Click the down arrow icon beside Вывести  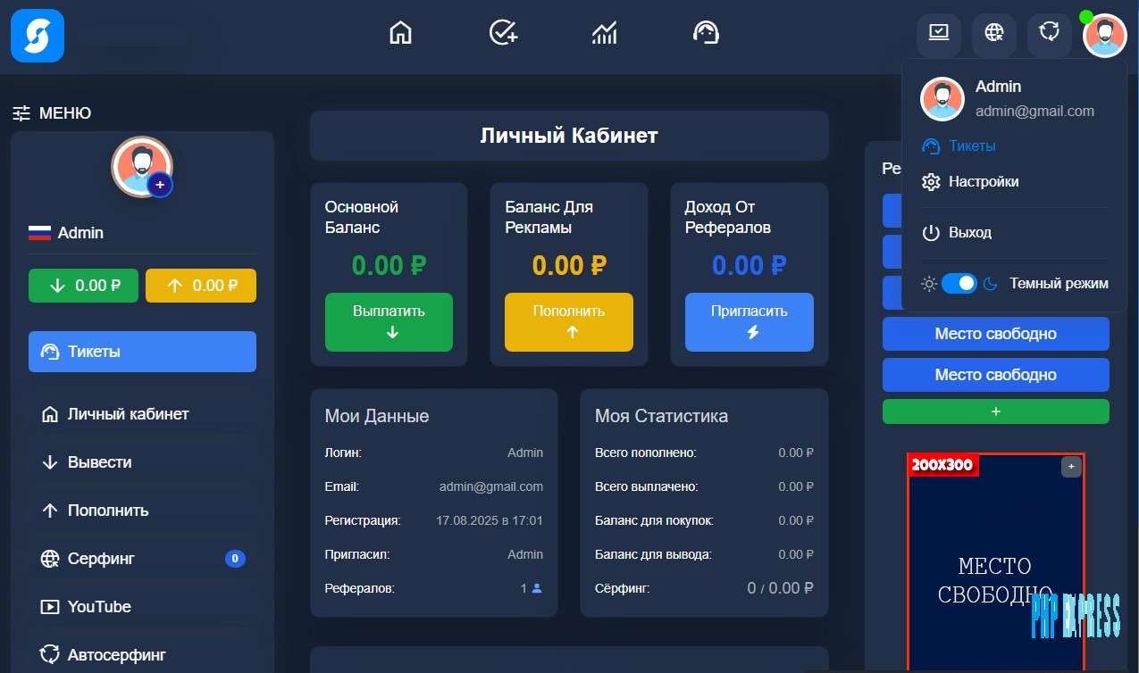tap(50, 462)
